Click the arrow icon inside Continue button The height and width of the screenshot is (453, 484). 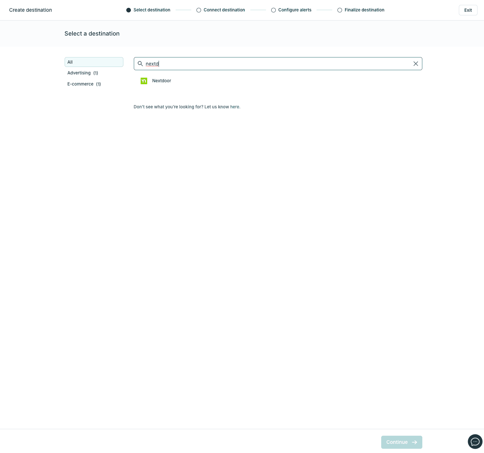point(414,442)
